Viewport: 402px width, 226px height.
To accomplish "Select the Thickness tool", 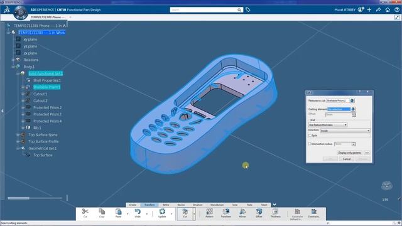I will (x=275, y=212).
